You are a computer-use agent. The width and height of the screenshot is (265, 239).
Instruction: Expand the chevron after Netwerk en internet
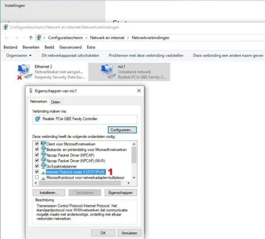pyautogui.click(x=128, y=38)
